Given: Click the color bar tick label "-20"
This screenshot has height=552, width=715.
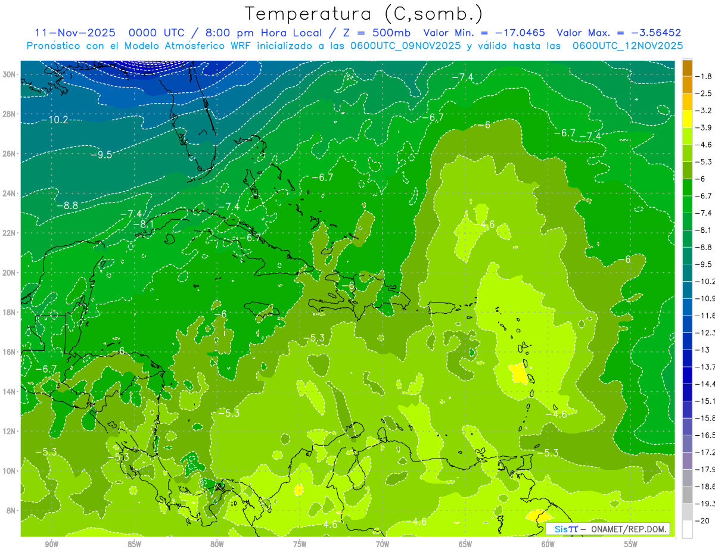Looking at the screenshot, I should (x=703, y=520).
